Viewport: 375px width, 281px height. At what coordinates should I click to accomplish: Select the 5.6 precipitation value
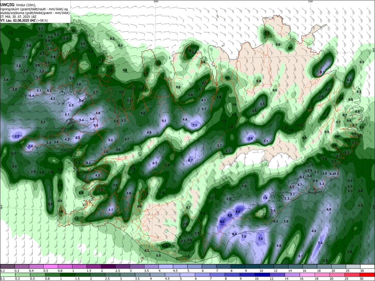(x=273, y=210)
